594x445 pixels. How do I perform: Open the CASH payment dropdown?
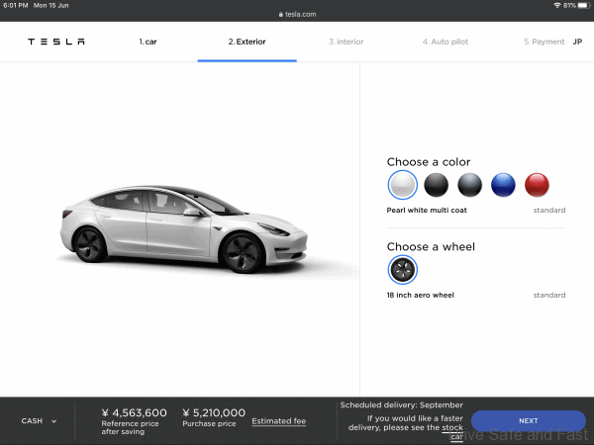click(x=39, y=421)
